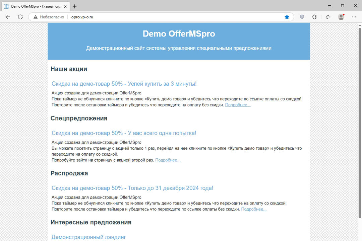The image size is (362, 241).
Task: Click the scrollbar up arrow
Action: click(360, 25)
